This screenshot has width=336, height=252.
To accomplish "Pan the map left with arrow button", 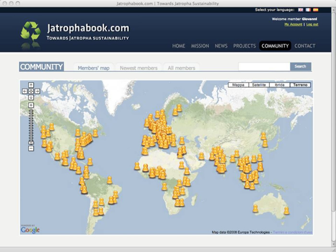I will coord(25,91).
